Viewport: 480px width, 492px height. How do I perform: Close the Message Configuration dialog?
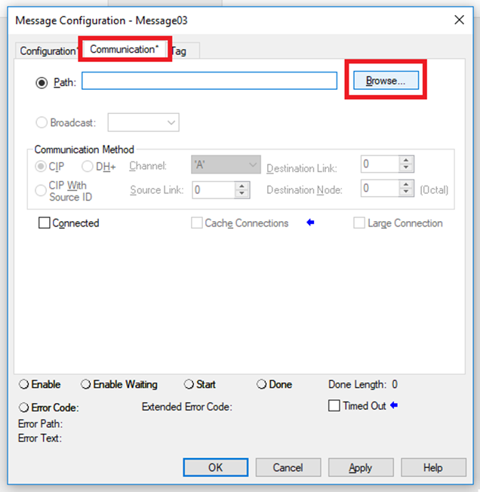(459, 20)
